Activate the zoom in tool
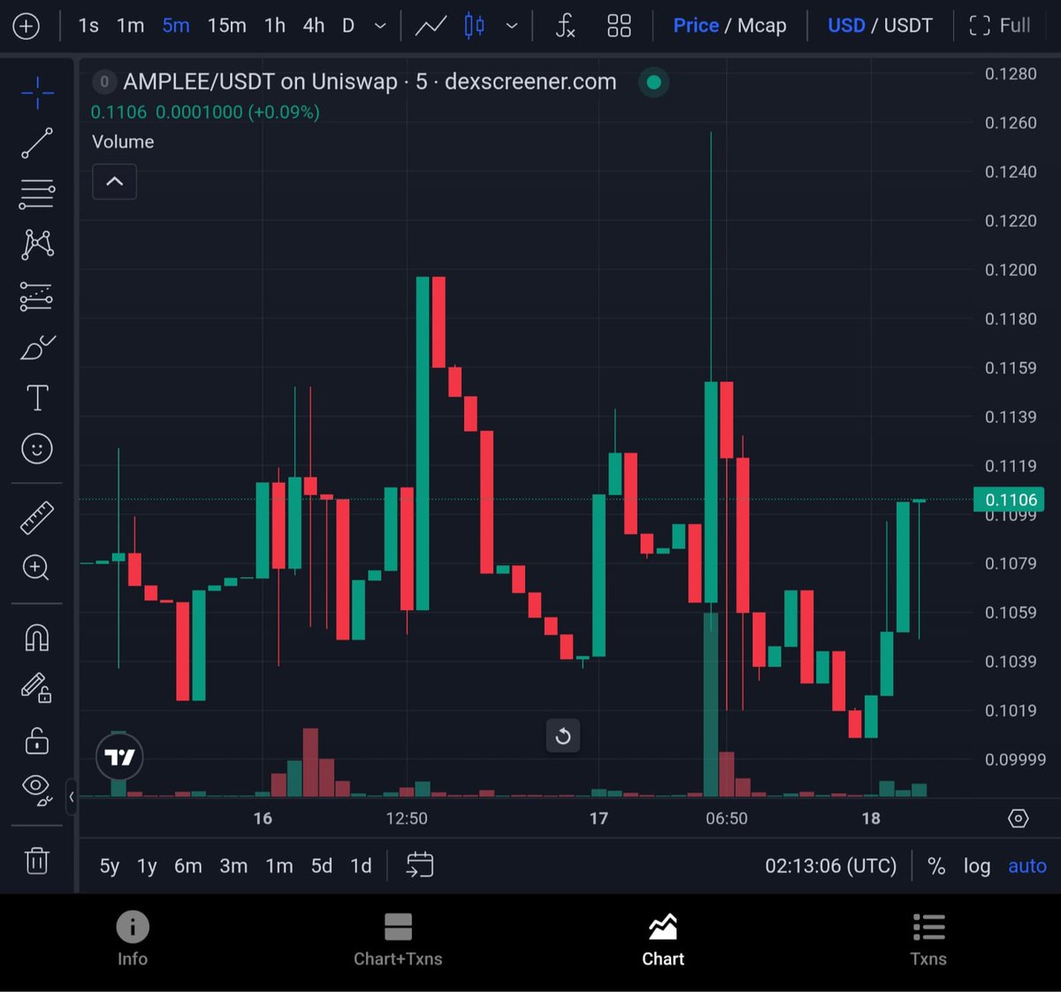This screenshot has width=1061, height=992. 37,568
